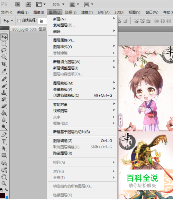This screenshot has width=173, height=199.
Task: Open the 选择(S) menu
Action: 71,12
